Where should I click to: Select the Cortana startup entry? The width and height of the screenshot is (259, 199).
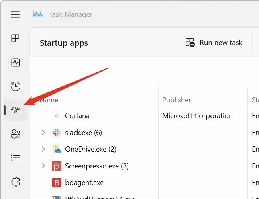(77, 116)
